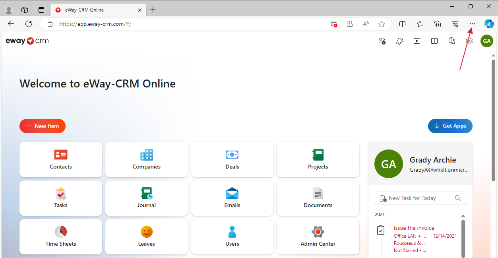
Task: Click the task checklist icon beside Issue the invoice
Action: pos(381,230)
